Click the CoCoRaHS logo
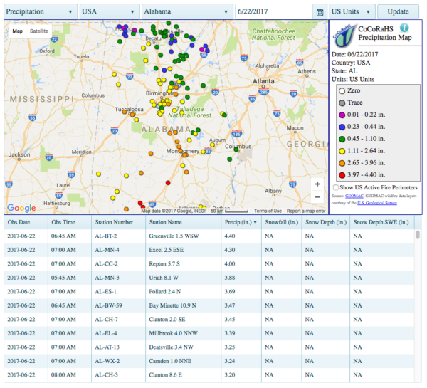Image resolution: width=427 pixels, height=388 pixels. coord(344,36)
